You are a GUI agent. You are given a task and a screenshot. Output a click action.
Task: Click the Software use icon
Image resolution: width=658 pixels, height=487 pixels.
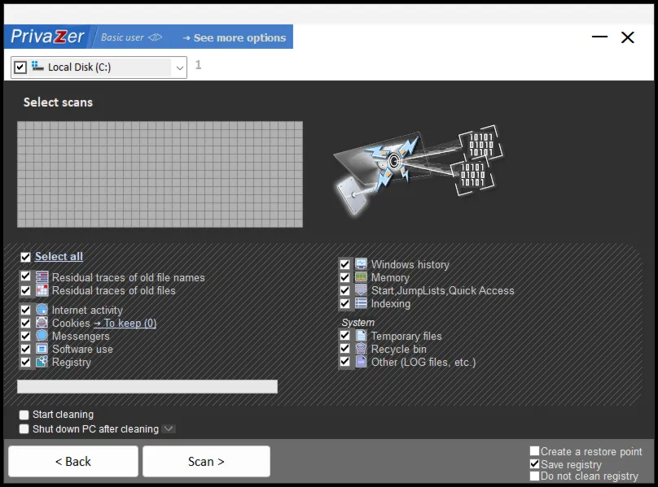coord(42,349)
